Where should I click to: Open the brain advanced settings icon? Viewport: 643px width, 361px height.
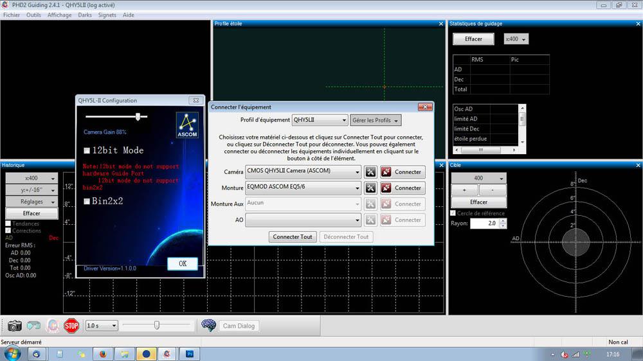coord(208,326)
